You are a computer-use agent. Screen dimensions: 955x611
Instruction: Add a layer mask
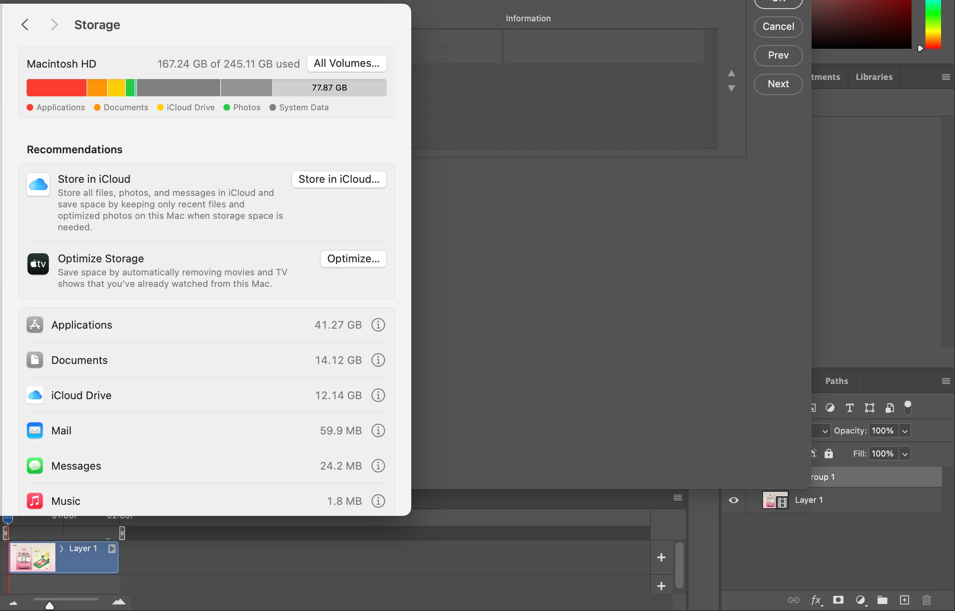[838, 600]
